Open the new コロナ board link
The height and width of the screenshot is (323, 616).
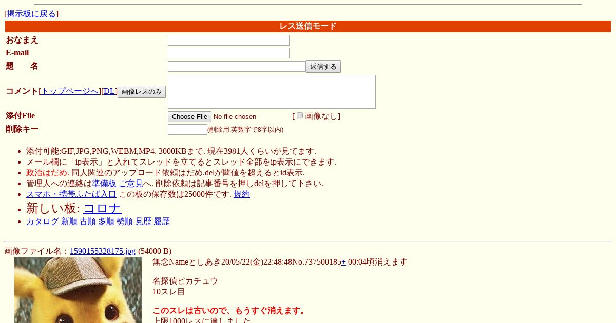tap(102, 208)
